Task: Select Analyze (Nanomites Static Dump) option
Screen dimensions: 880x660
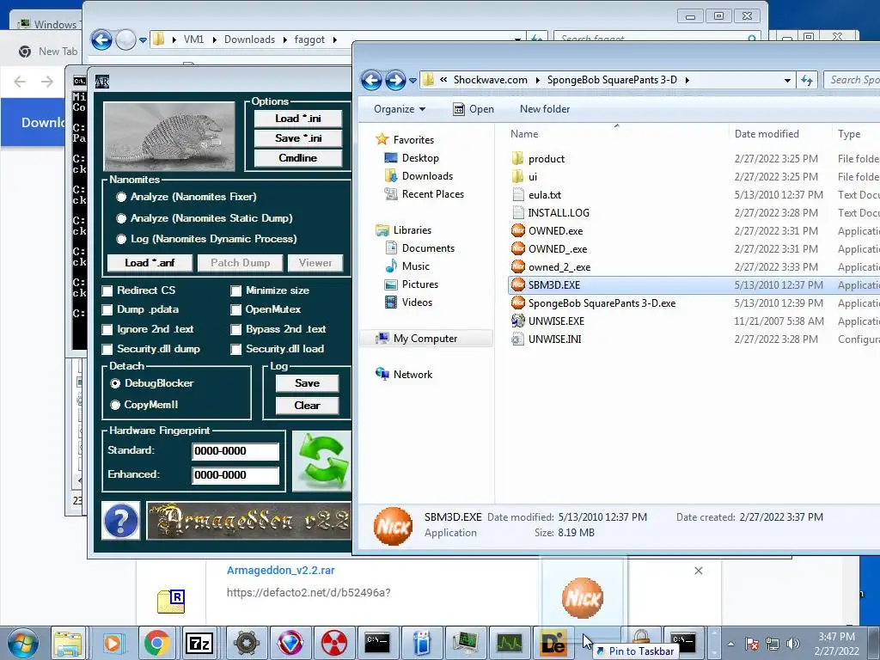Action: click(x=121, y=218)
